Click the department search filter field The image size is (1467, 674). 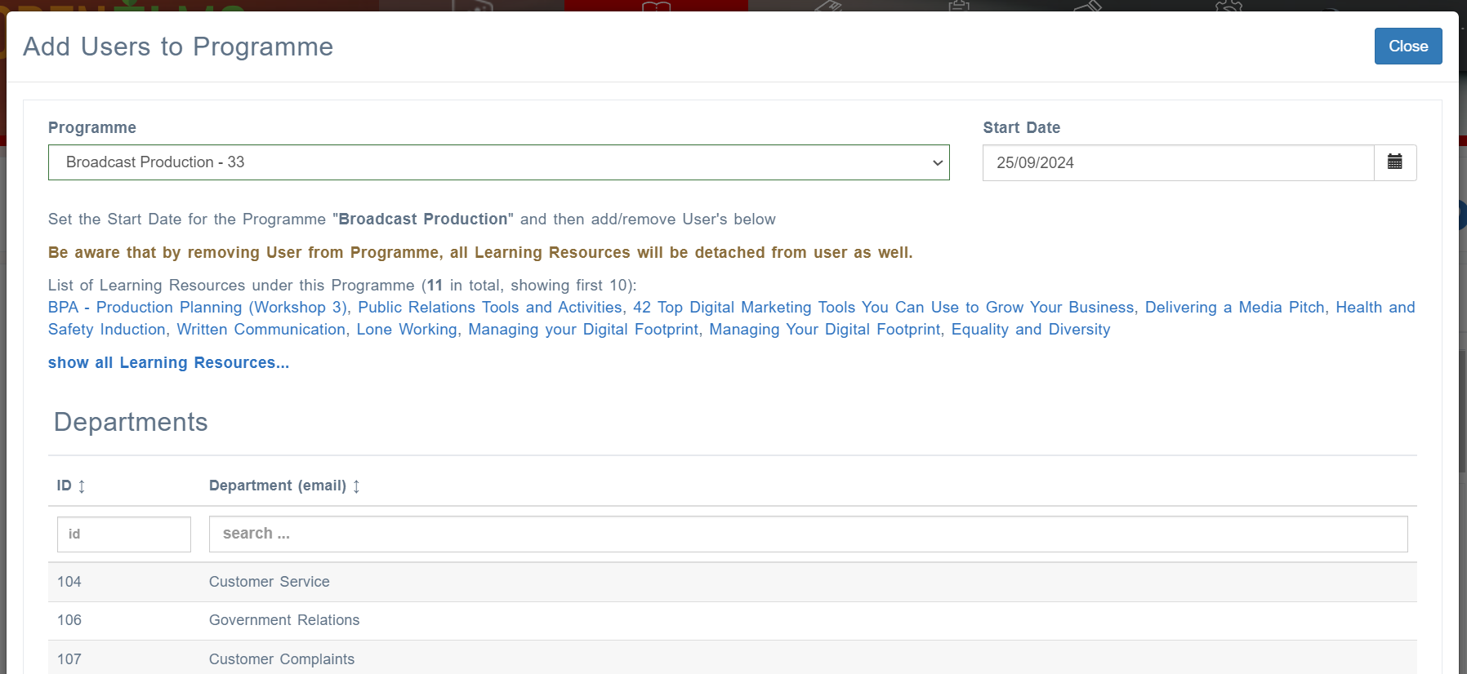(x=808, y=534)
